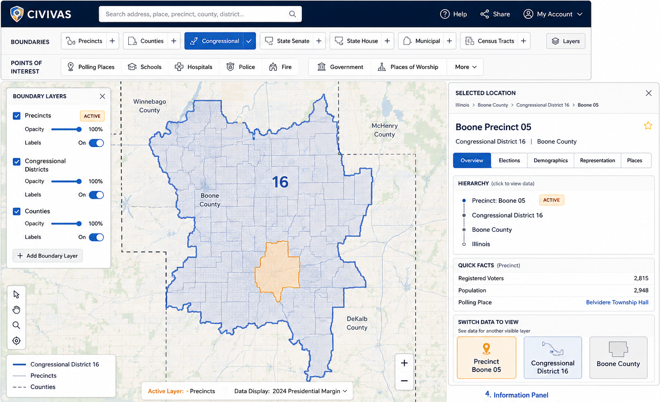This screenshot has width=661, height=402.
Task: Toggle Congressional checkmark in boundaries bar
Action: tap(249, 41)
